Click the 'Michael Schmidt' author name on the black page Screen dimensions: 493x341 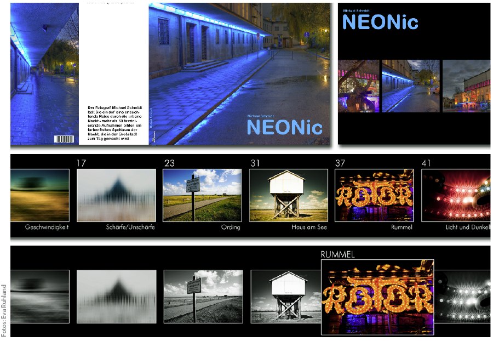[356, 10]
